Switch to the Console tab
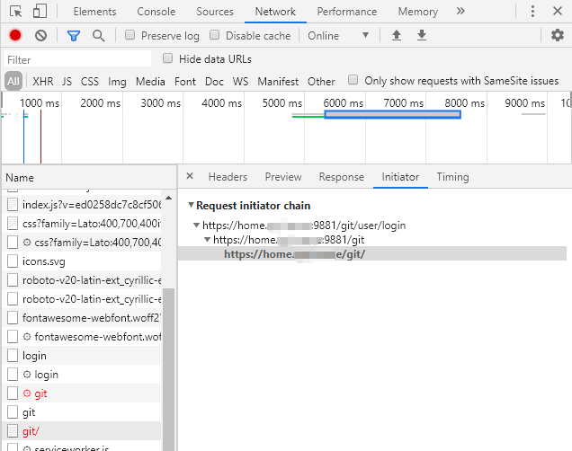The image size is (572, 451). (x=156, y=12)
